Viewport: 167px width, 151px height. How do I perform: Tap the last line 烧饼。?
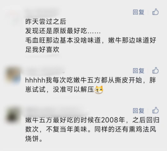(34, 139)
